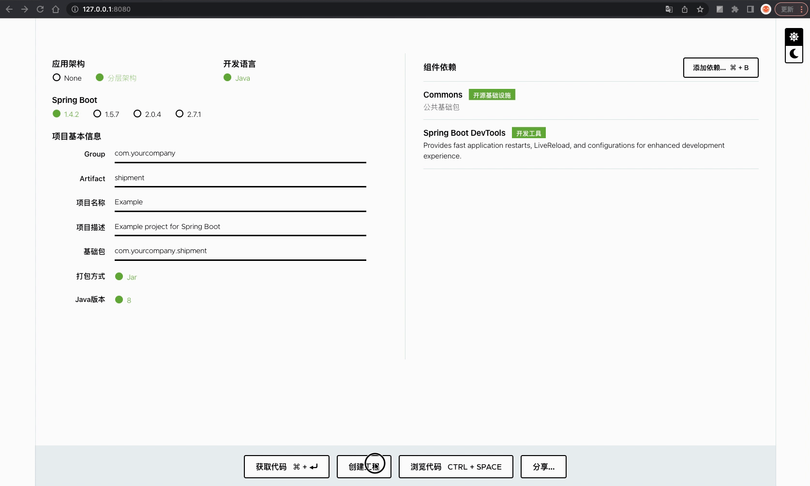Bookmark this page with the star

(x=700, y=9)
